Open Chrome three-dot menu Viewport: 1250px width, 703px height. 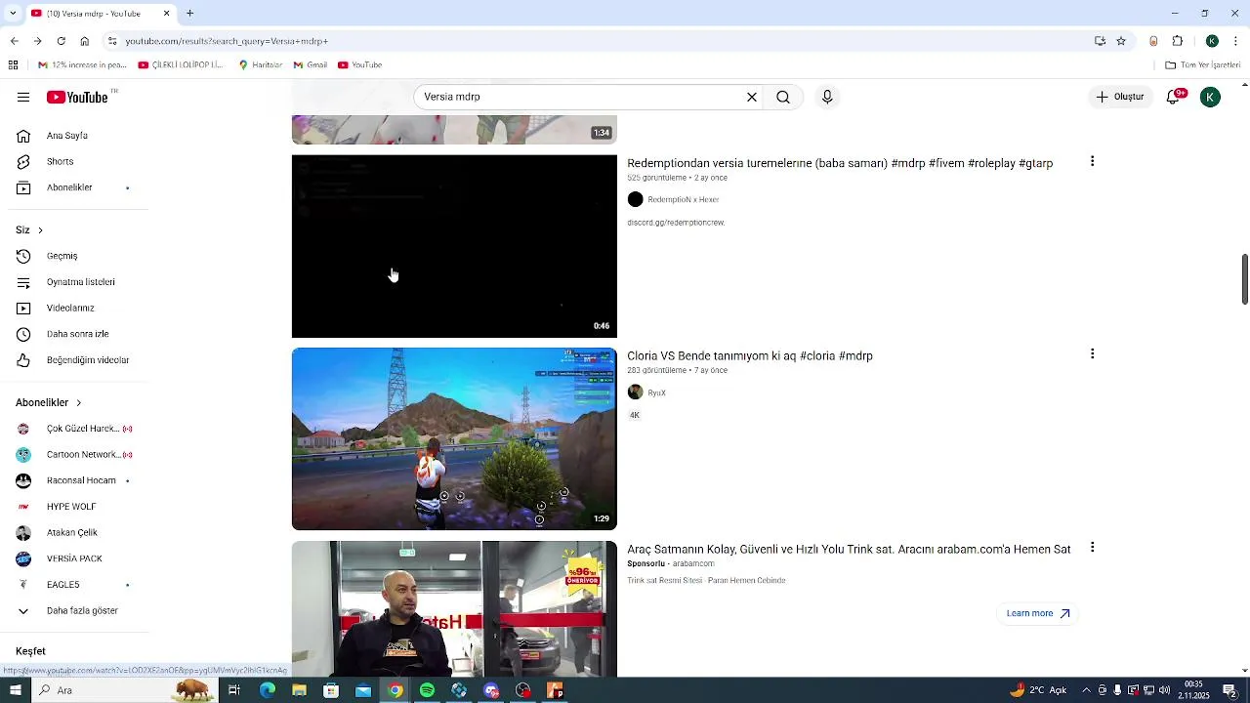[x=1236, y=41]
